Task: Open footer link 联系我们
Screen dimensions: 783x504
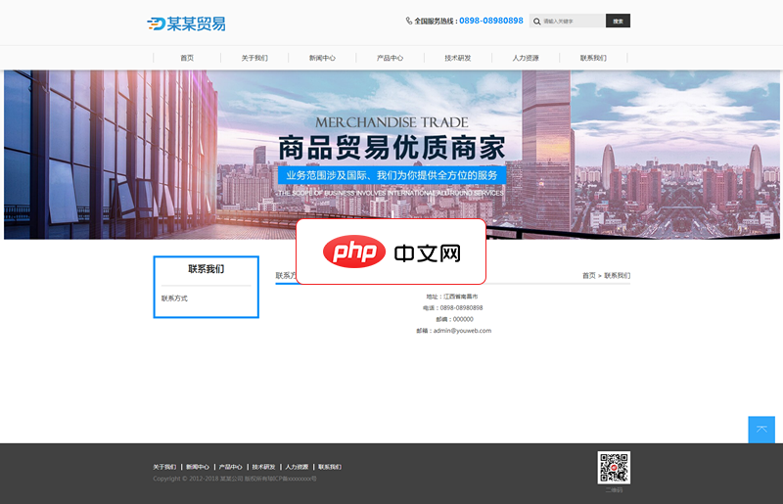Action: [x=330, y=467]
